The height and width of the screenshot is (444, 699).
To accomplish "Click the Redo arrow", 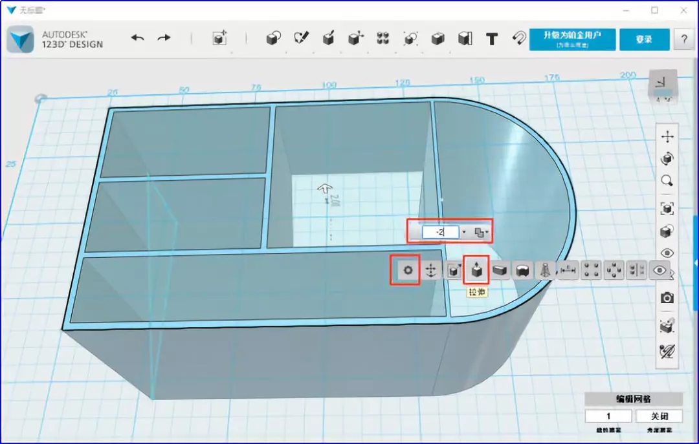I will click(164, 38).
